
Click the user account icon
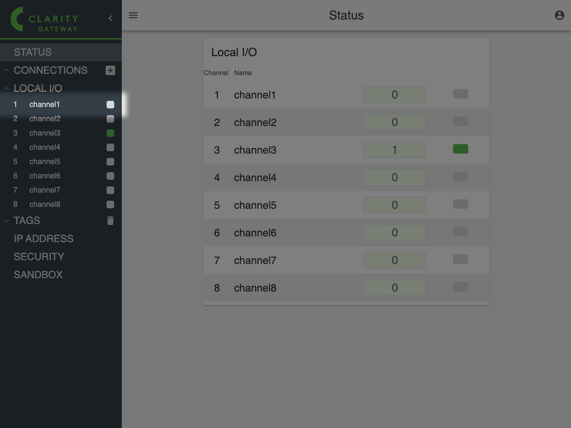coord(560,15)
